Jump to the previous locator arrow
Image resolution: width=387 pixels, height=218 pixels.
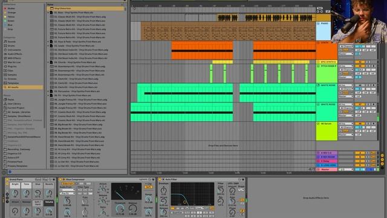[318, 12]
